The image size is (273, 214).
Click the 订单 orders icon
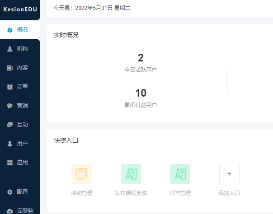(x=10, y=87)
